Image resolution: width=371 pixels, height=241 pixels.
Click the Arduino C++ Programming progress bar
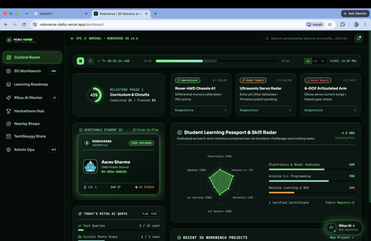[312, 181]
